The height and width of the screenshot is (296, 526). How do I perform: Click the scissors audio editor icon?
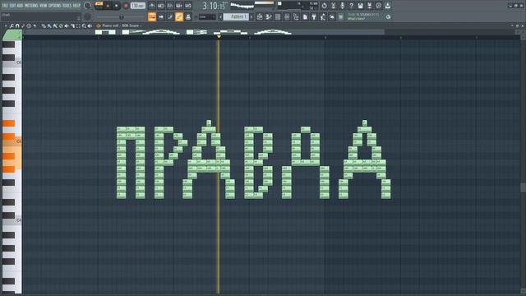(x=333, y=6)
